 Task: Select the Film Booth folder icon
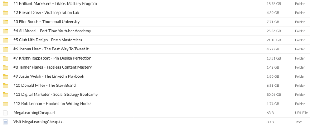coord(5,22)
